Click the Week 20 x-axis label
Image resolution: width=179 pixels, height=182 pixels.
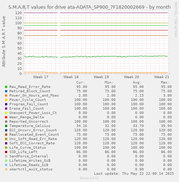click(x=131, y=77)
